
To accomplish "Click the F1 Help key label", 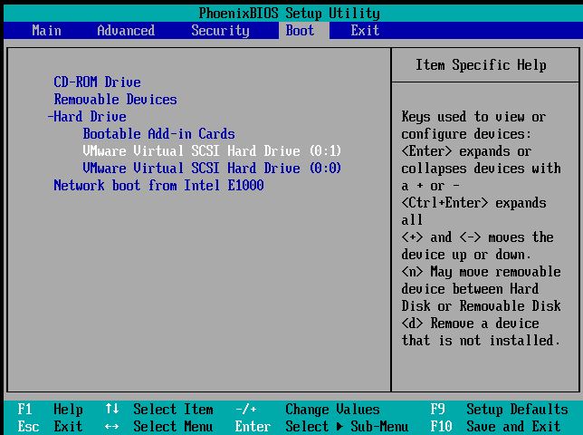I will 50,410.
